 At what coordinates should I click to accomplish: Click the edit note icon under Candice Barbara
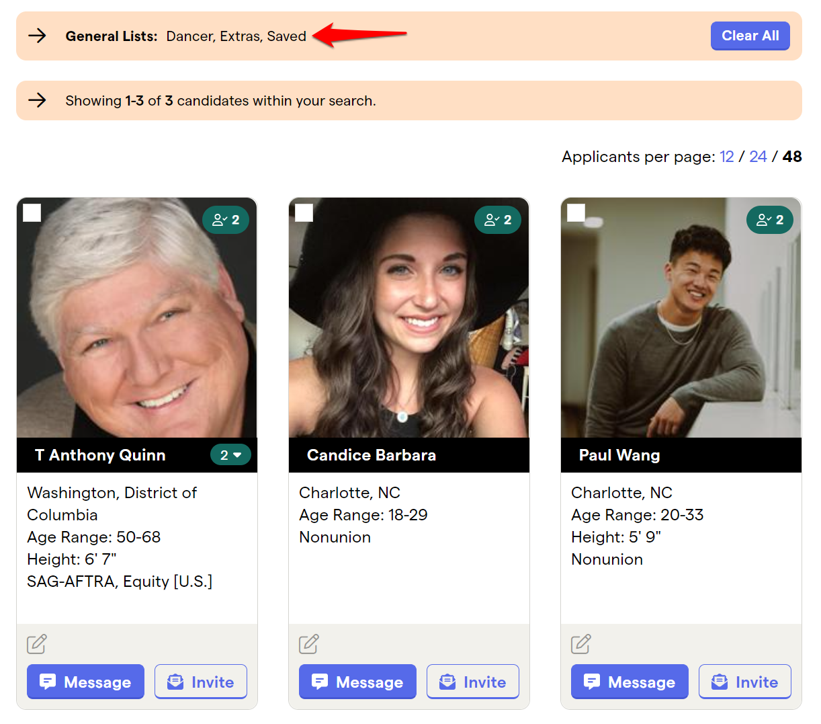click(x=309, y=644)
